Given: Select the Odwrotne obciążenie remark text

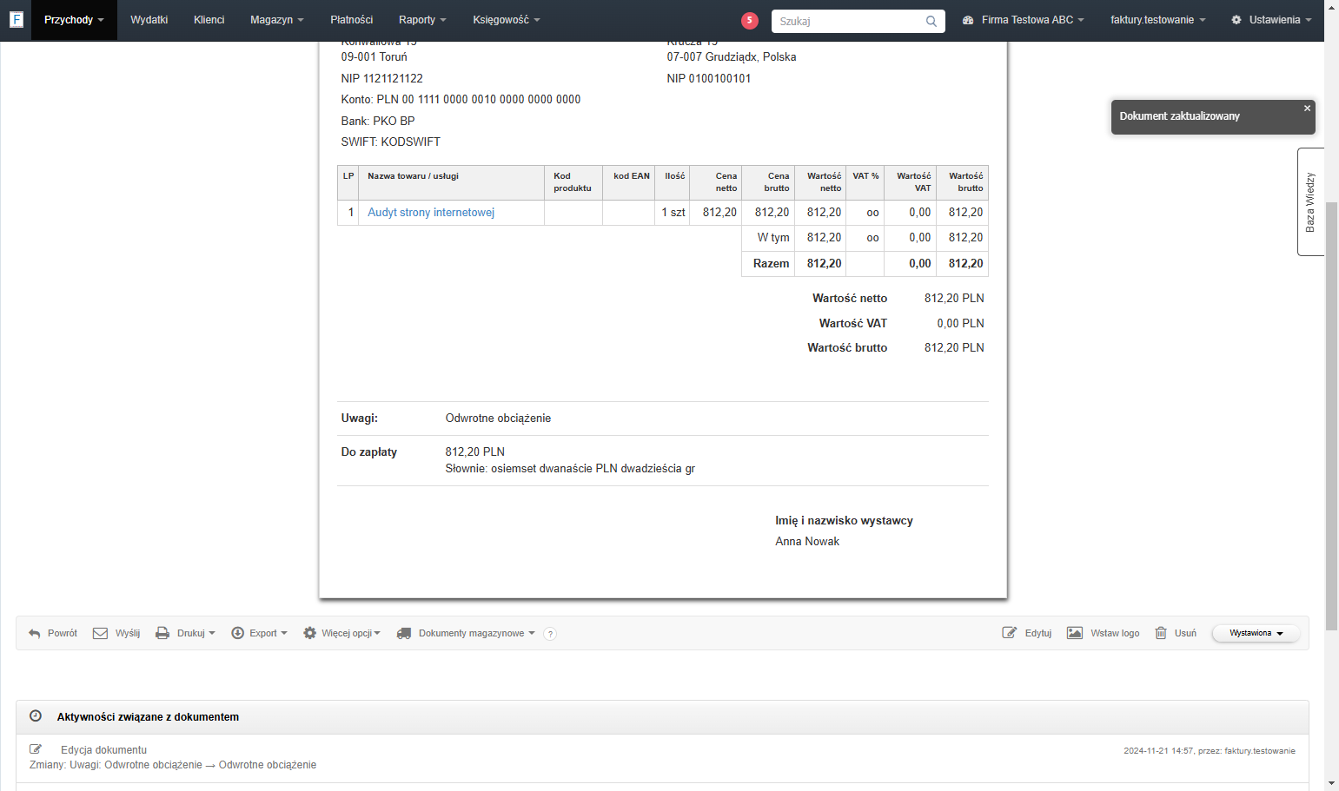Looking at the screenshot, I should point(498,419).
